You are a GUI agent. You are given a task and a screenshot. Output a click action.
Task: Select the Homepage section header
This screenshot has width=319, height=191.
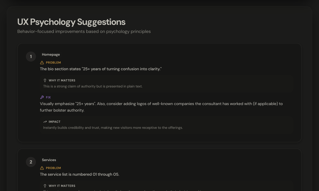click(x=51, y=54)
